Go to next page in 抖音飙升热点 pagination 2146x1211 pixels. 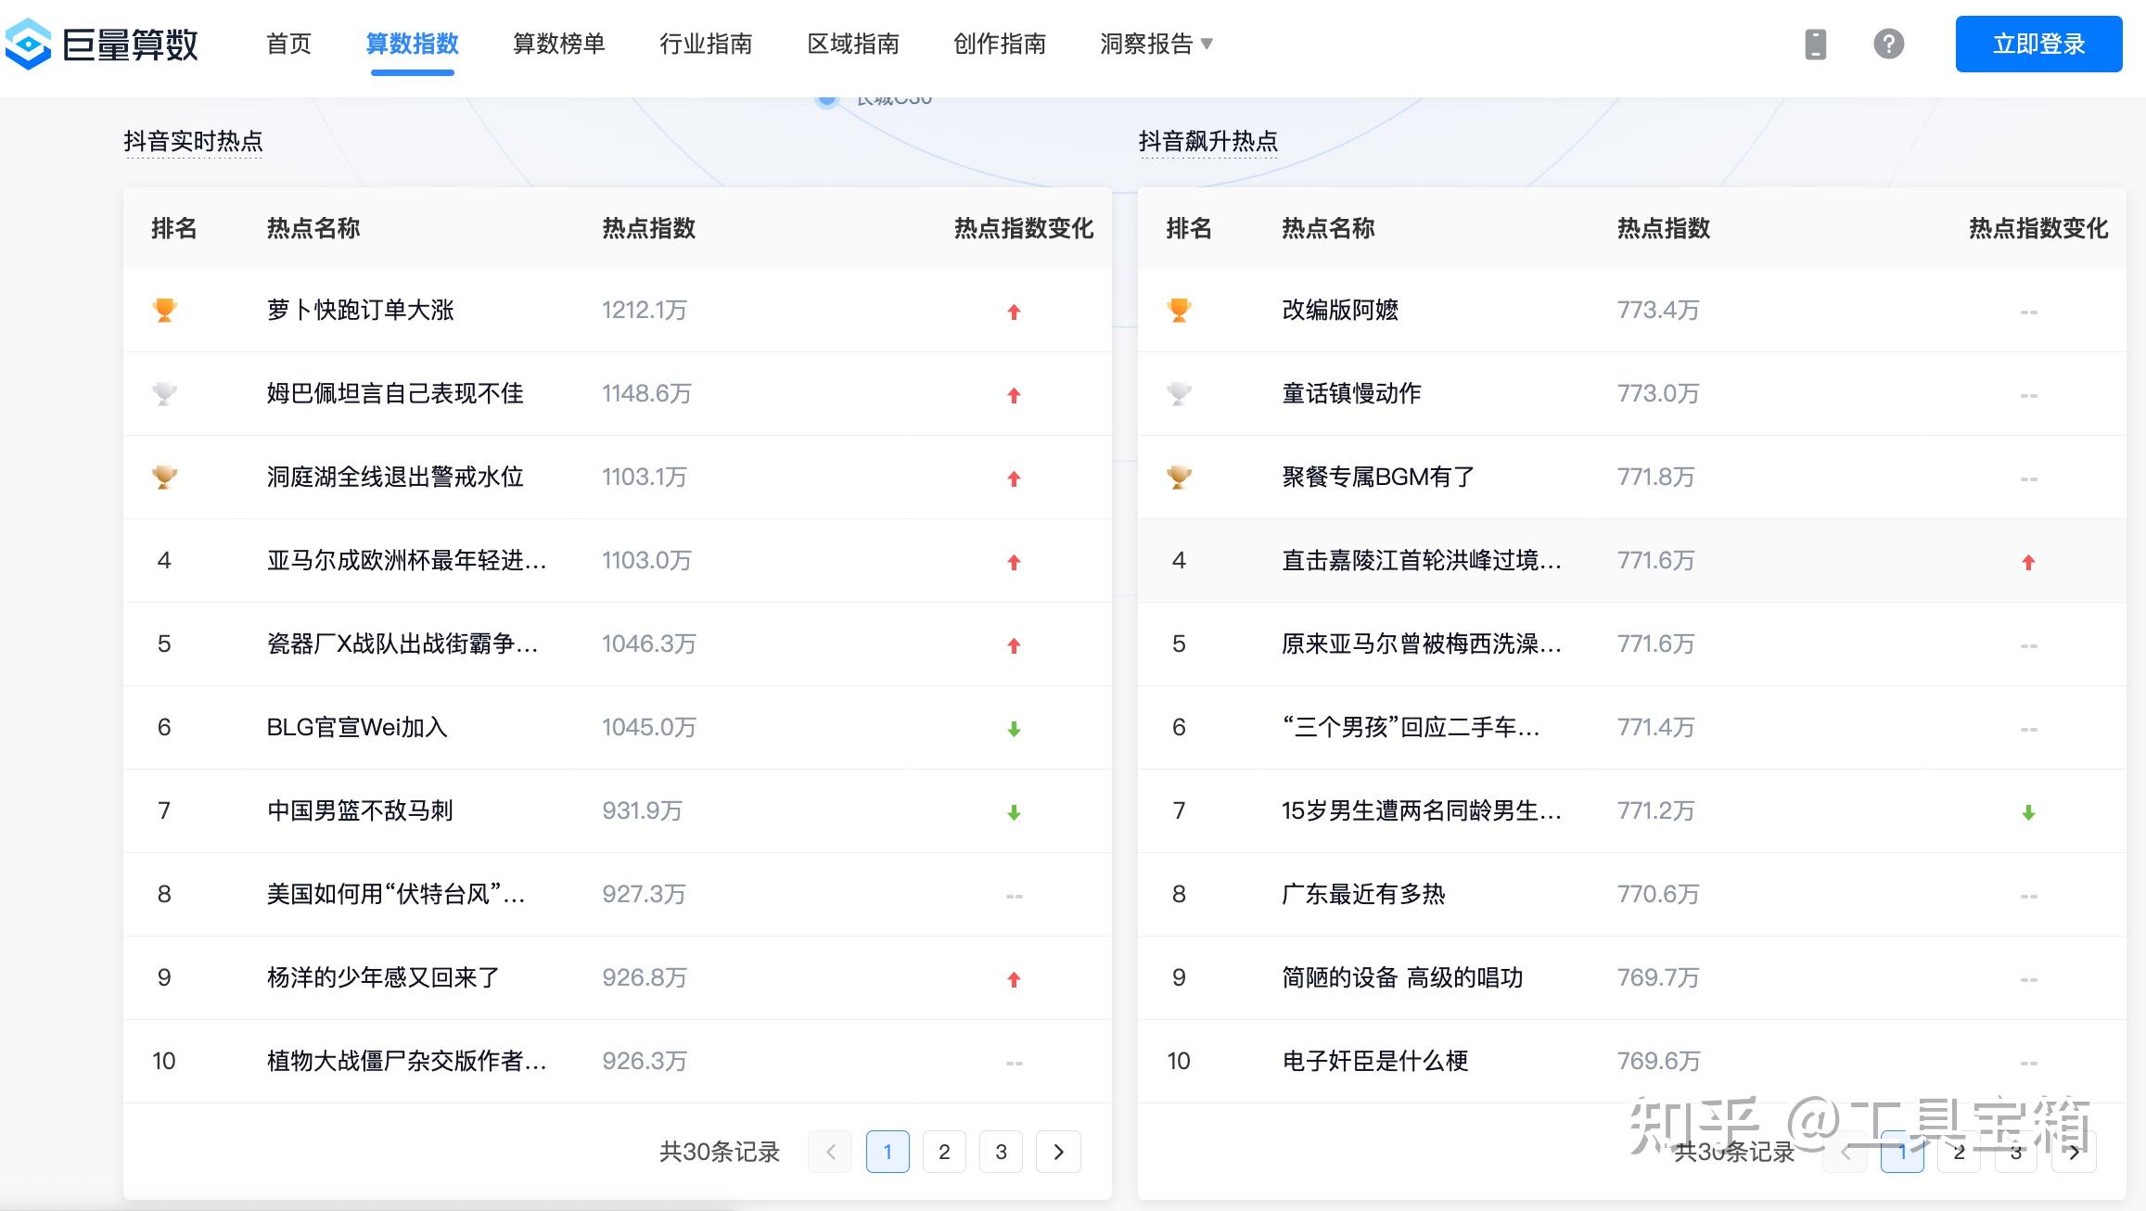pos(2074,1152)
